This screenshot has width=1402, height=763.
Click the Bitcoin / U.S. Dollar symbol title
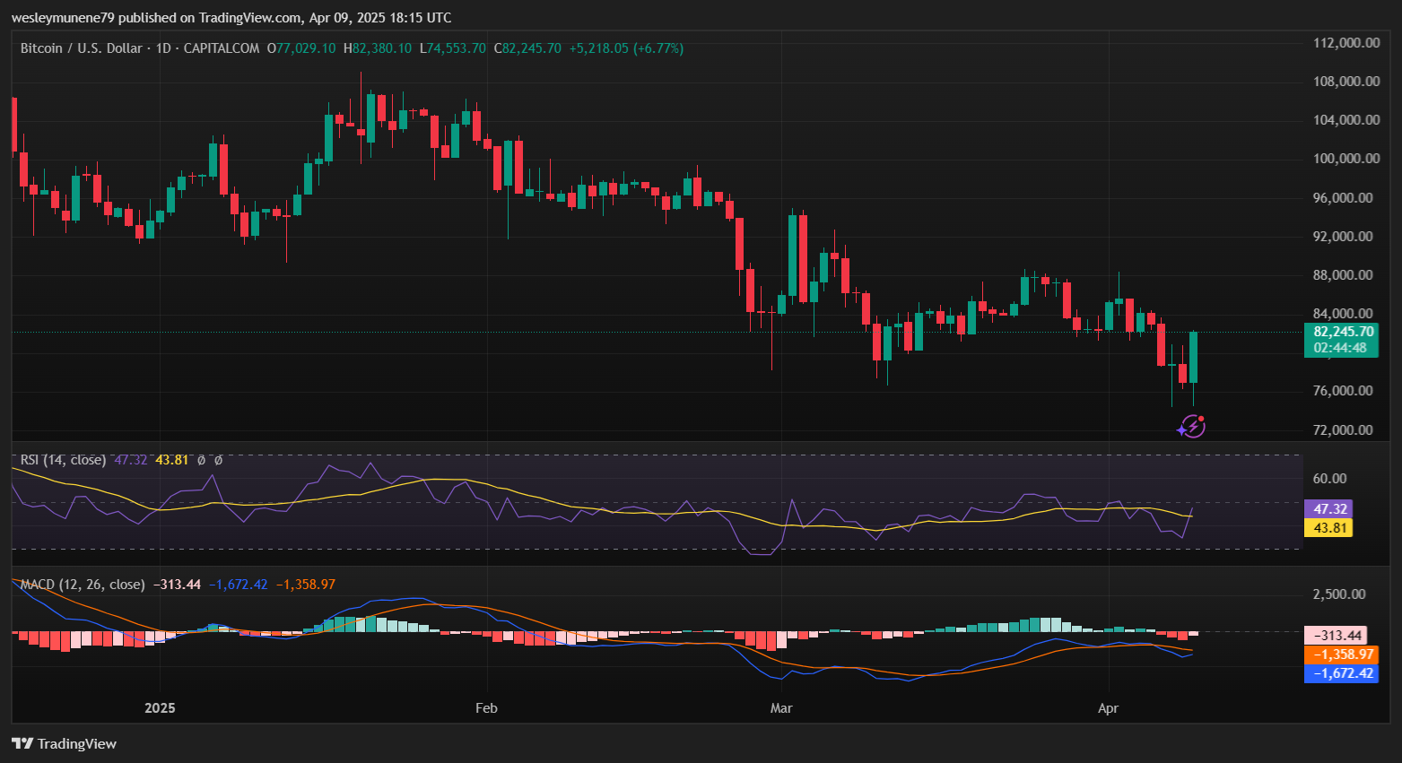[81, 48]
